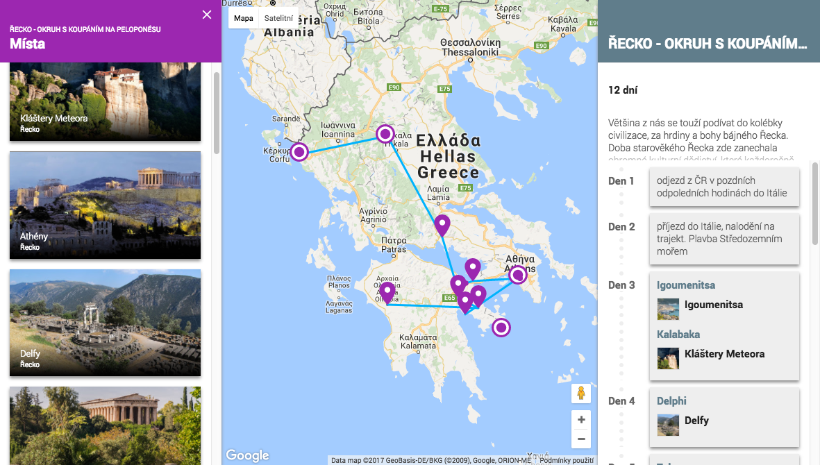This screenshot has height=465, width=820.
Task: Open the Athény place card
Action: (105, 205)
